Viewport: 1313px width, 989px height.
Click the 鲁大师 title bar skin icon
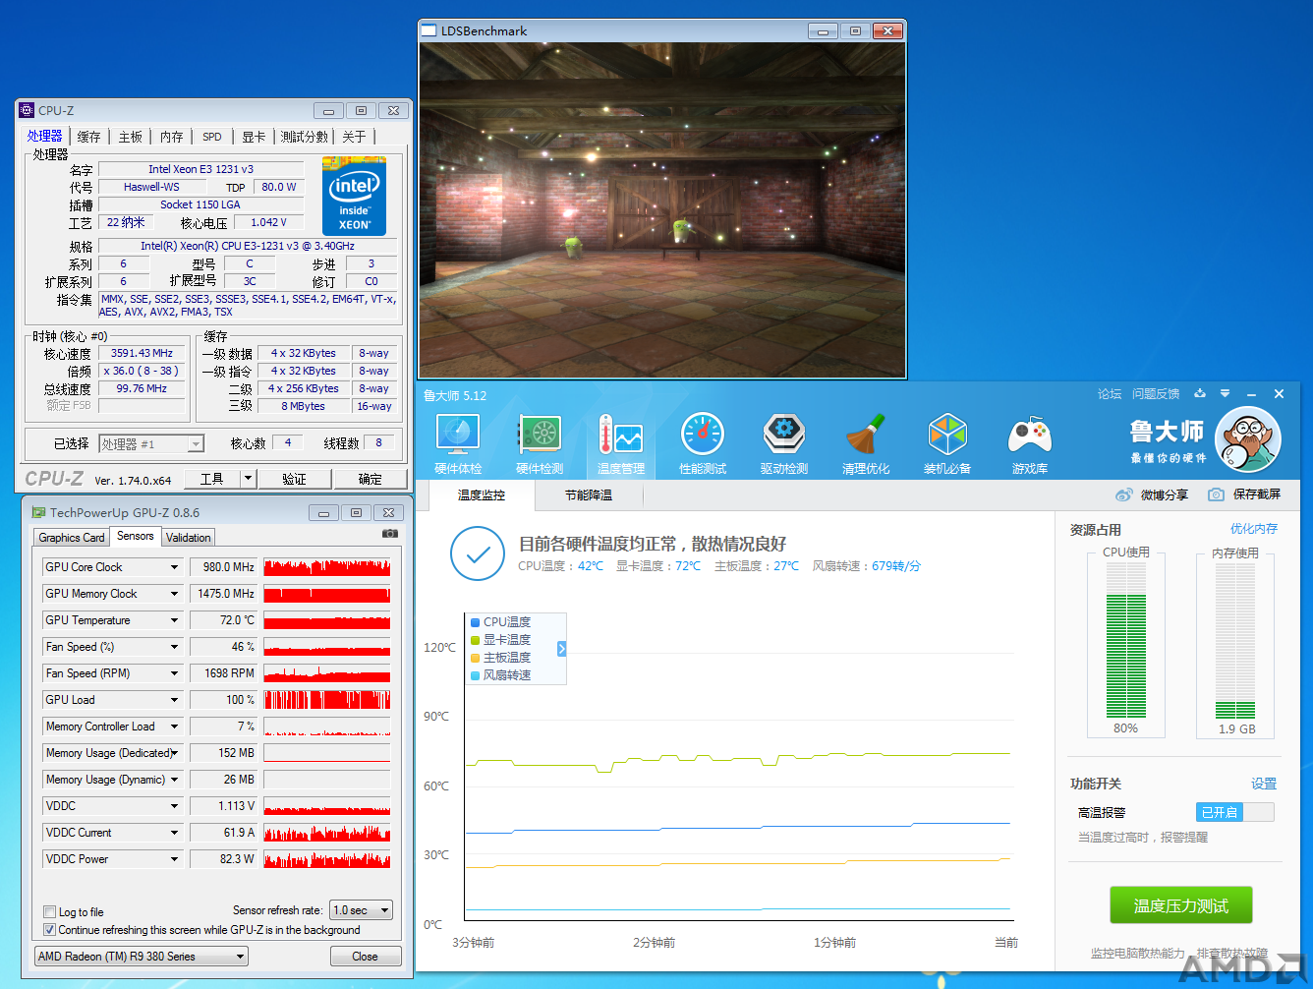click(x=1200, y=393)
